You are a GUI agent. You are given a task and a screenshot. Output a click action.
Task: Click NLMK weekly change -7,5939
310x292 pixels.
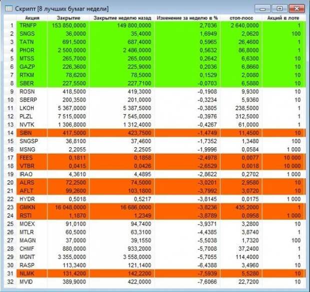(207, 274)
